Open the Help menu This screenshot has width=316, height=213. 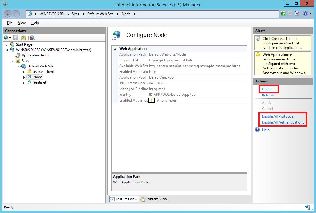(35, 23)
